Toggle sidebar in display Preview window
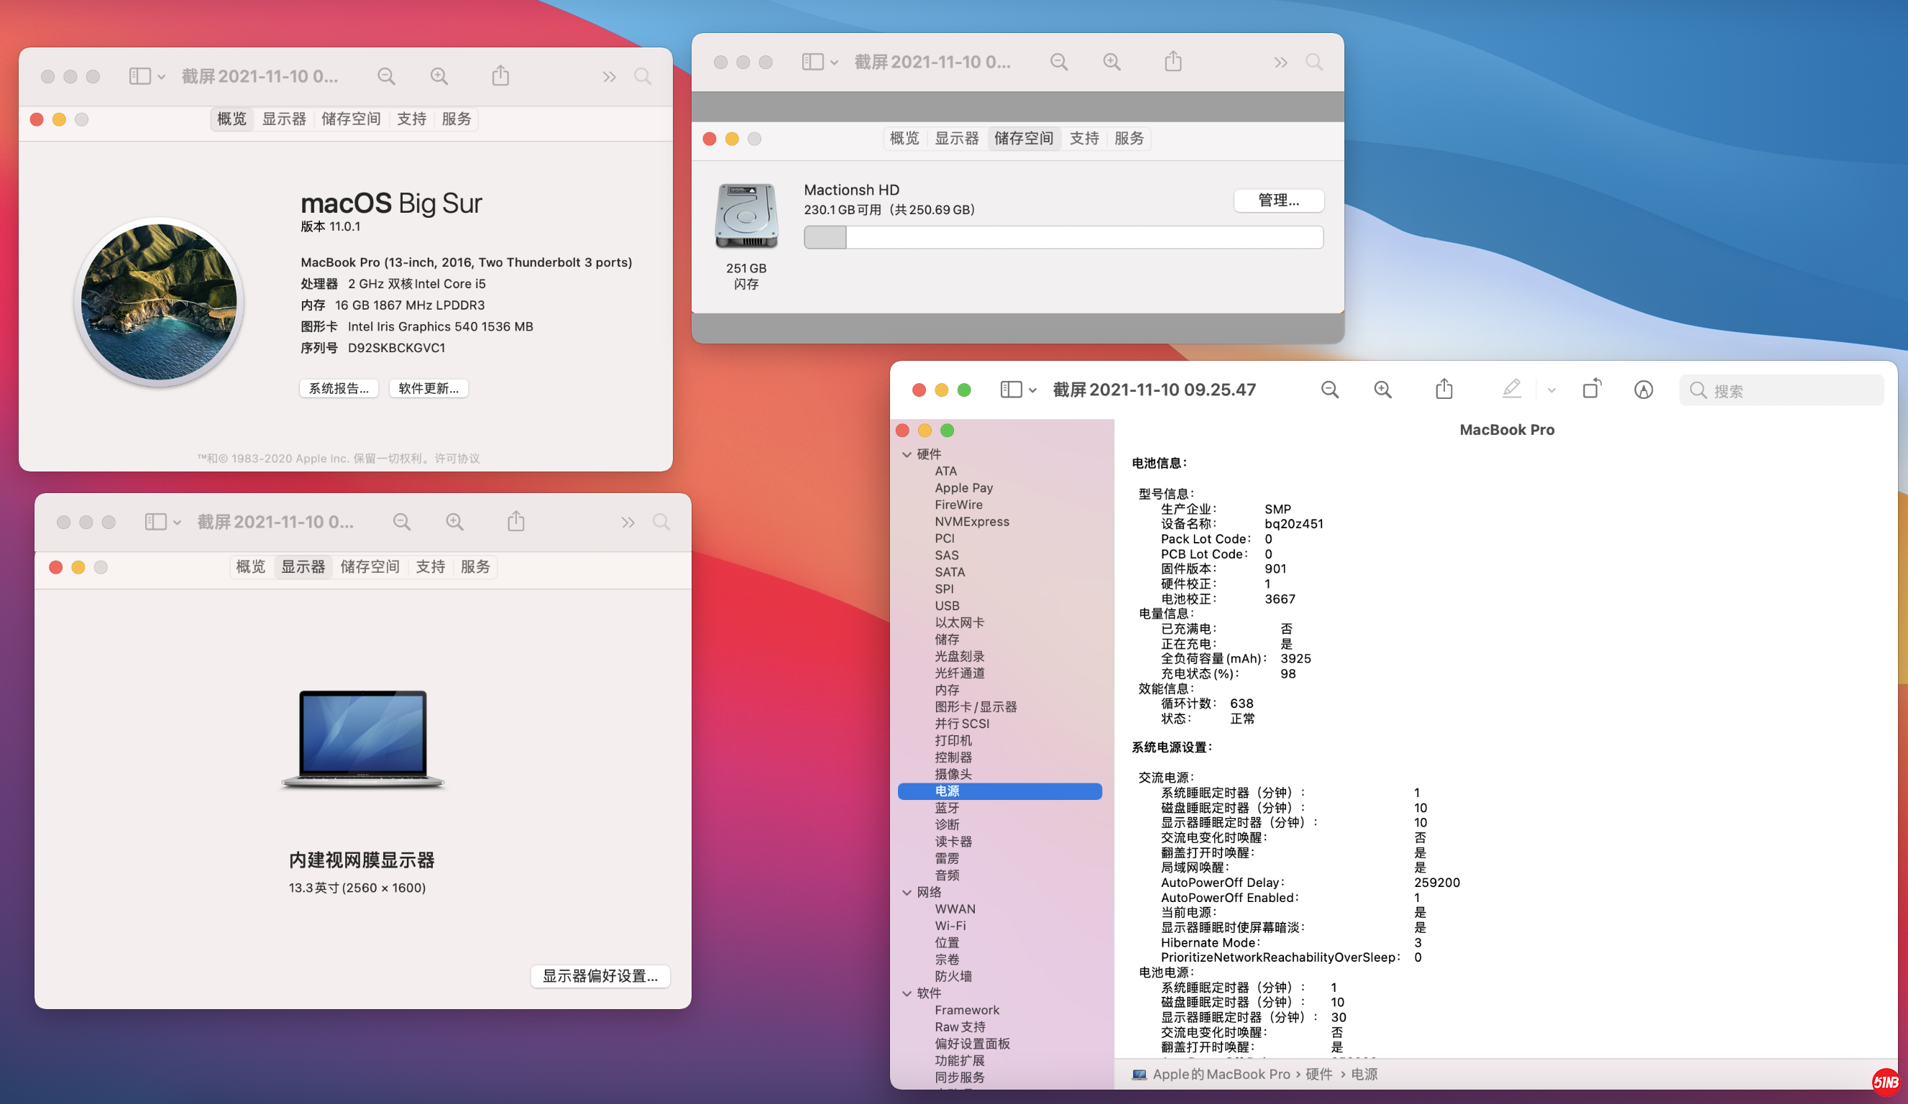The width and height of the screenshot is (1908, 1104). point(156,522)
